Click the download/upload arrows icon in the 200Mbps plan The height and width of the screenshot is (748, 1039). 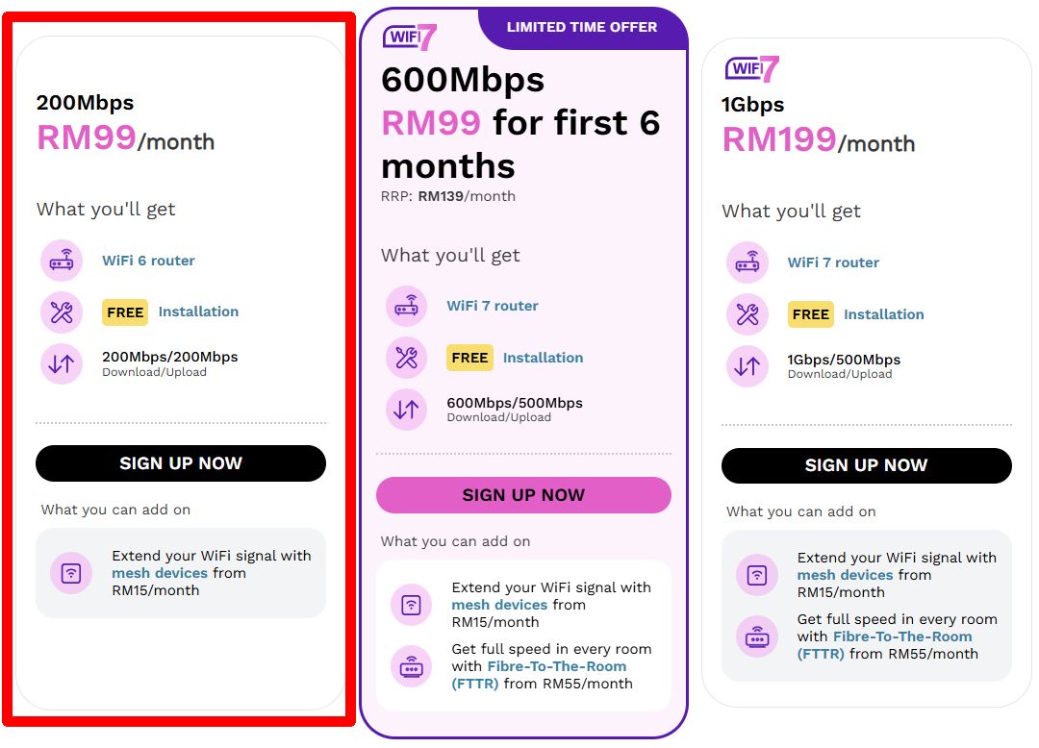62,363
